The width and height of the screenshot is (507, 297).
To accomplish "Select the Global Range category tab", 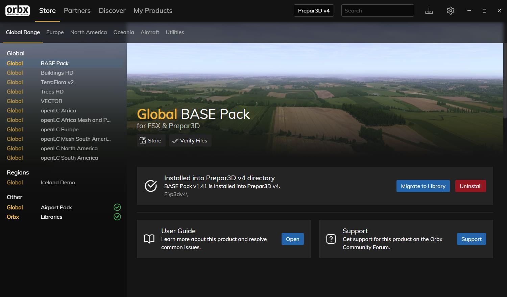I will [x=23, y=32].
